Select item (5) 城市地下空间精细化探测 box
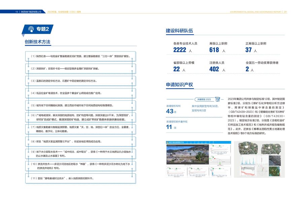Image resolution: width=303 pixels, height=207 pixels. coord(81,105)
